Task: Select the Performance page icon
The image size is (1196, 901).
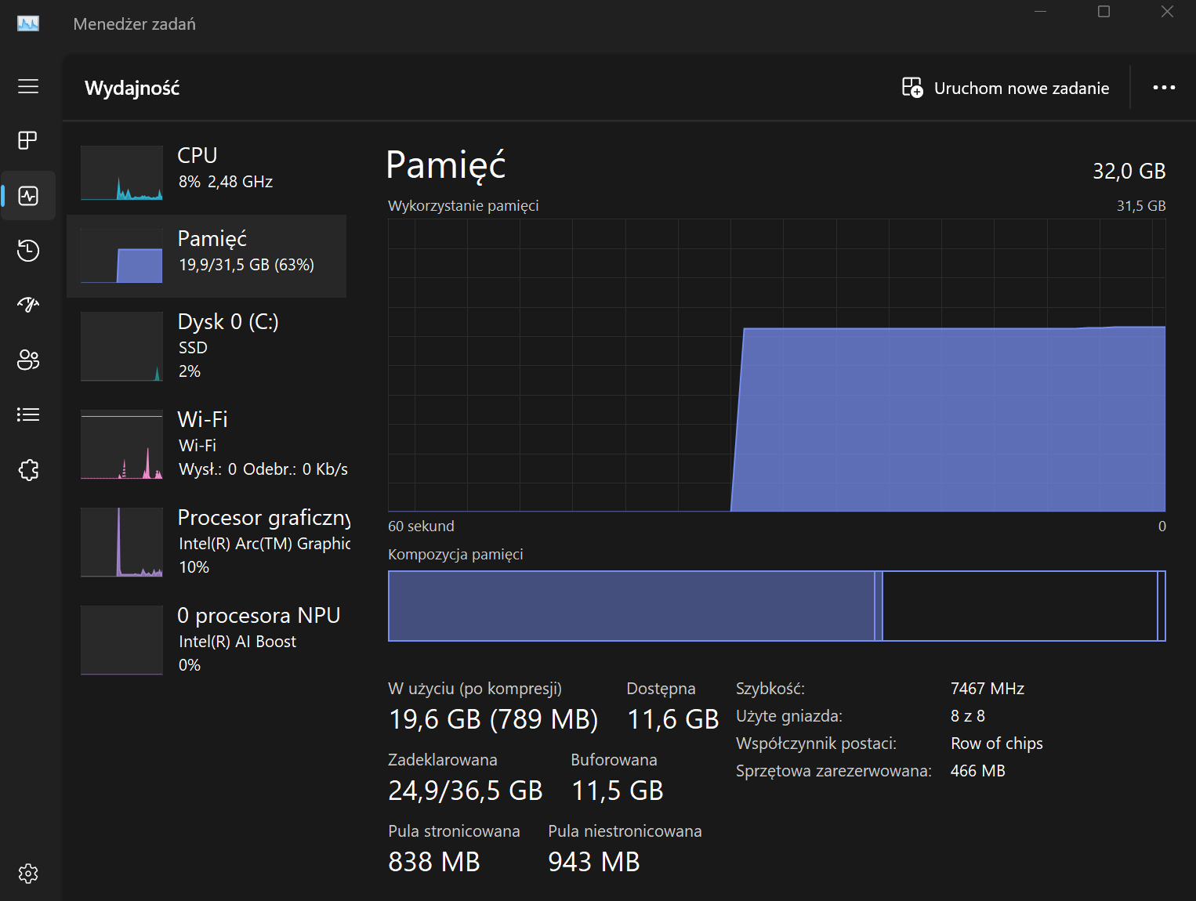Action: [28, 196]
